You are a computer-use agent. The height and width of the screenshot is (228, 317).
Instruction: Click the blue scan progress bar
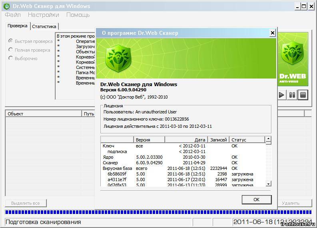pyautogui.click(x=158, y=212)
